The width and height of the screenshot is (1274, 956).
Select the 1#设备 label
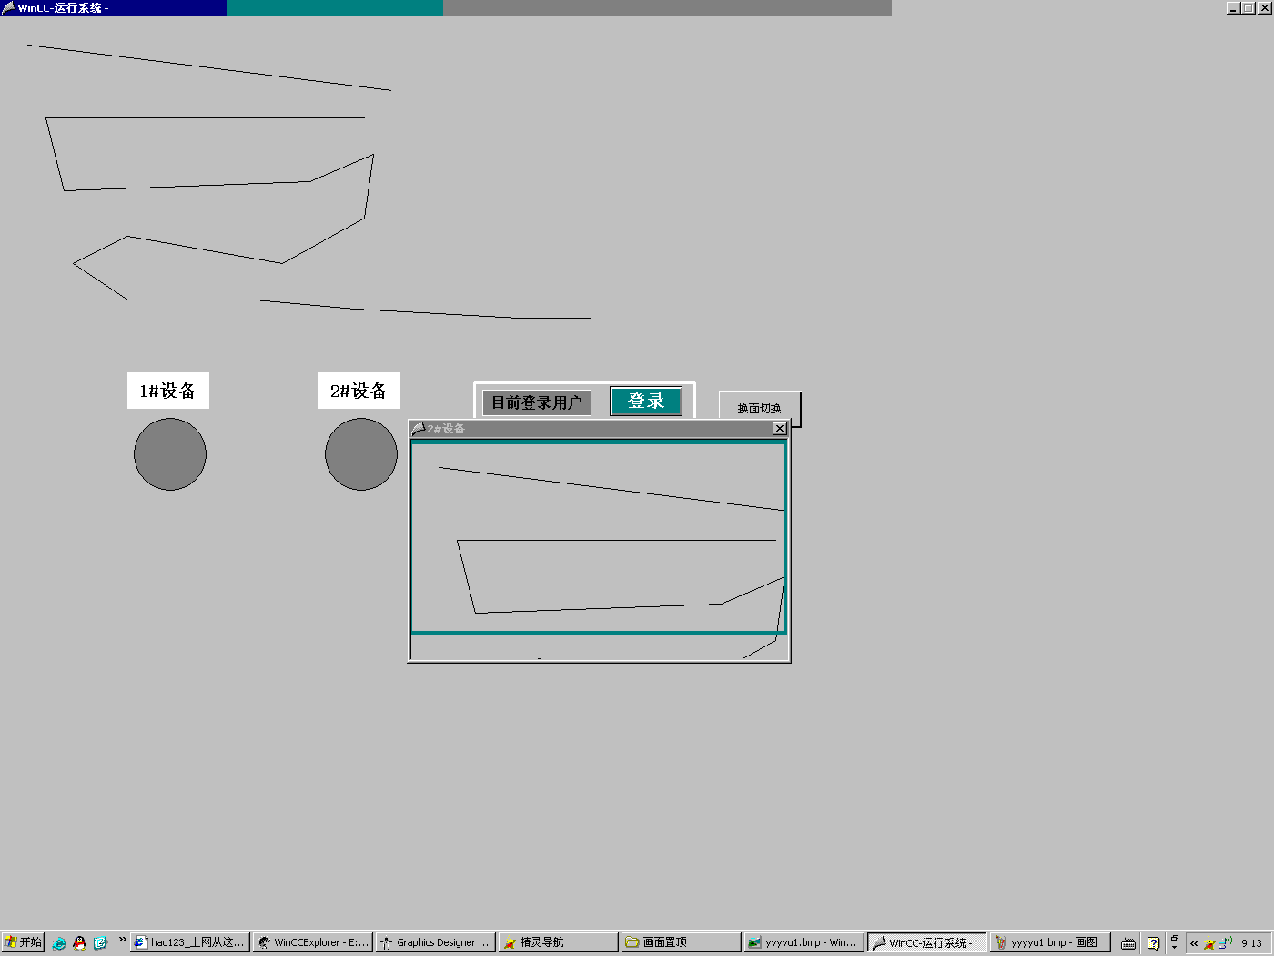[168, 391]
